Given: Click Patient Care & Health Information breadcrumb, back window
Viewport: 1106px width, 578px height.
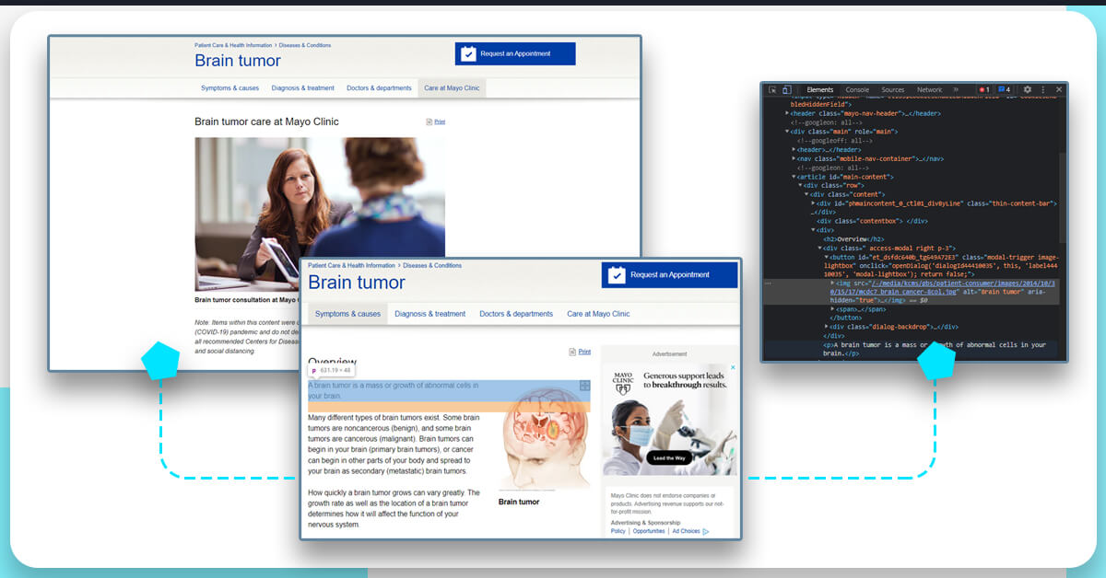Looking at the screenshot, I should click(233, 45).
